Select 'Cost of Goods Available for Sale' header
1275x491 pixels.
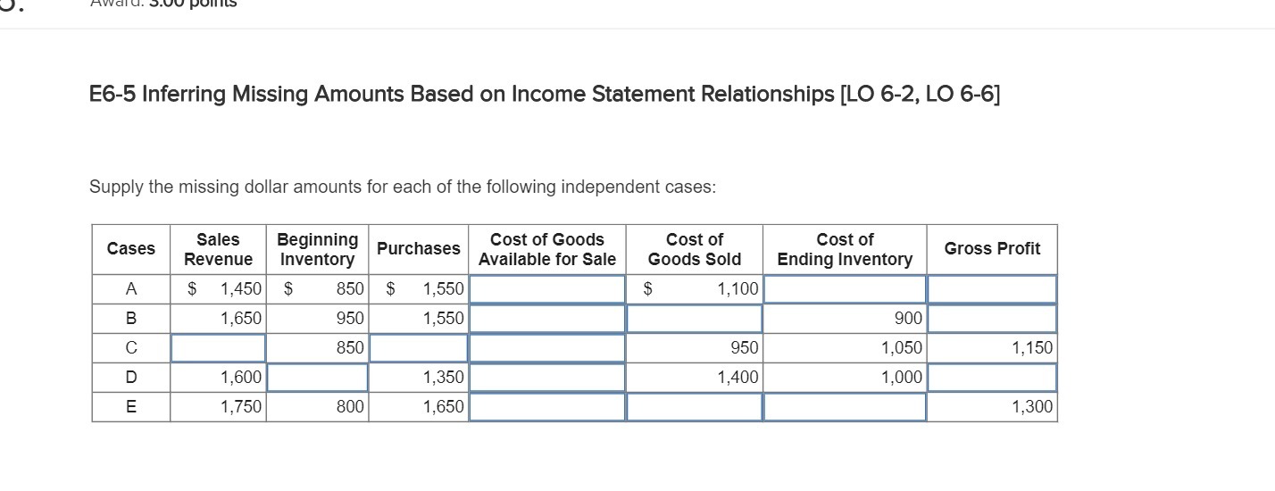click(x=546, y=249)
